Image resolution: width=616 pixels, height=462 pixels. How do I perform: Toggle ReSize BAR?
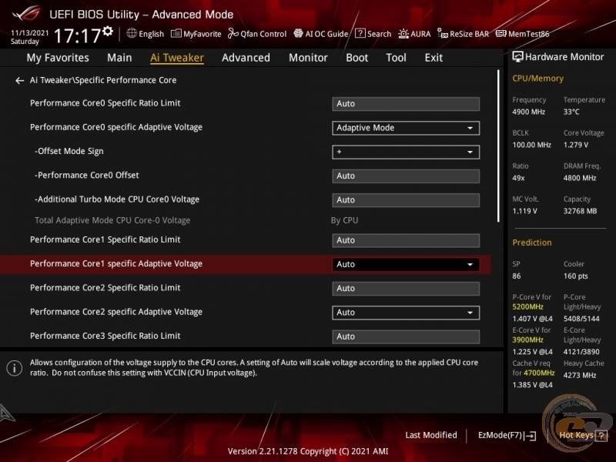click(464, 34)
